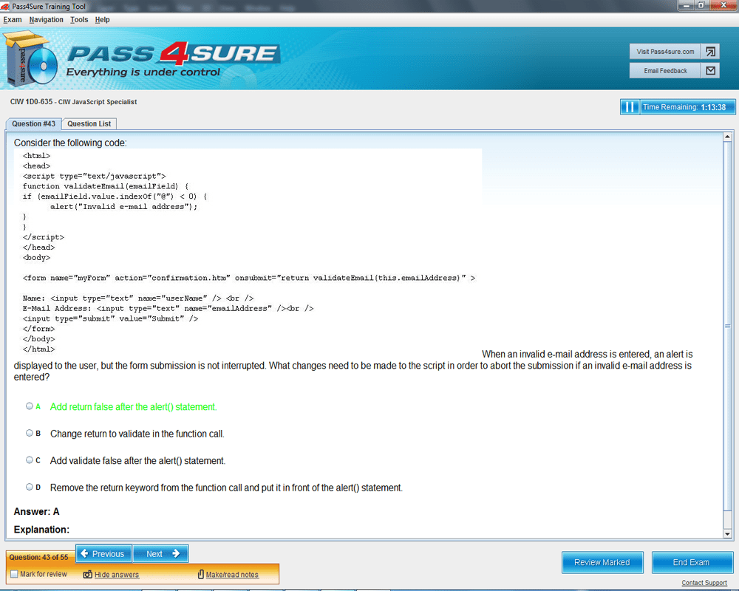The image size is (739, 591).
Task: Click the Email Feedback button
Action: click(665, 71)
